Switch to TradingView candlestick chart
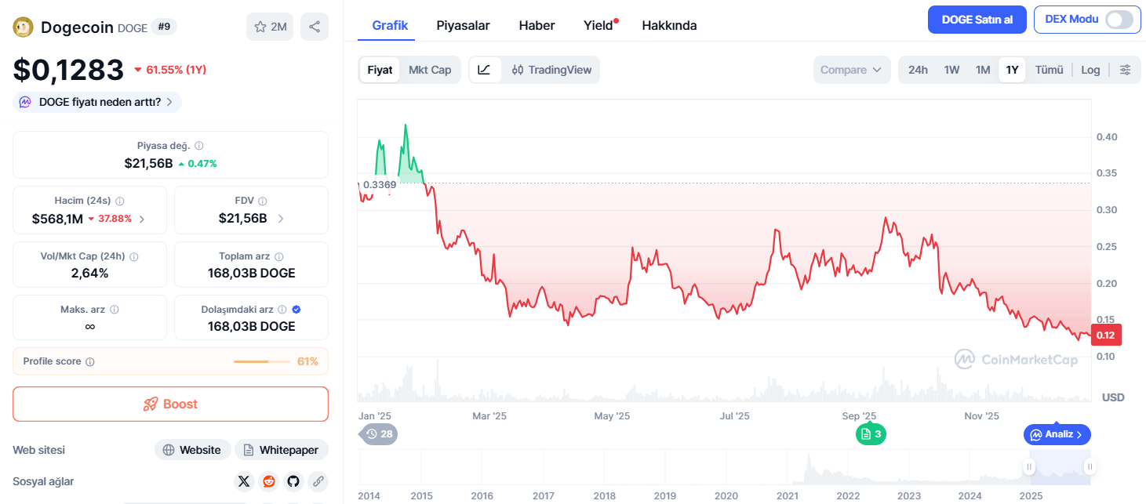This screenshot has height=504, width=1146. (x=551, y=70)
